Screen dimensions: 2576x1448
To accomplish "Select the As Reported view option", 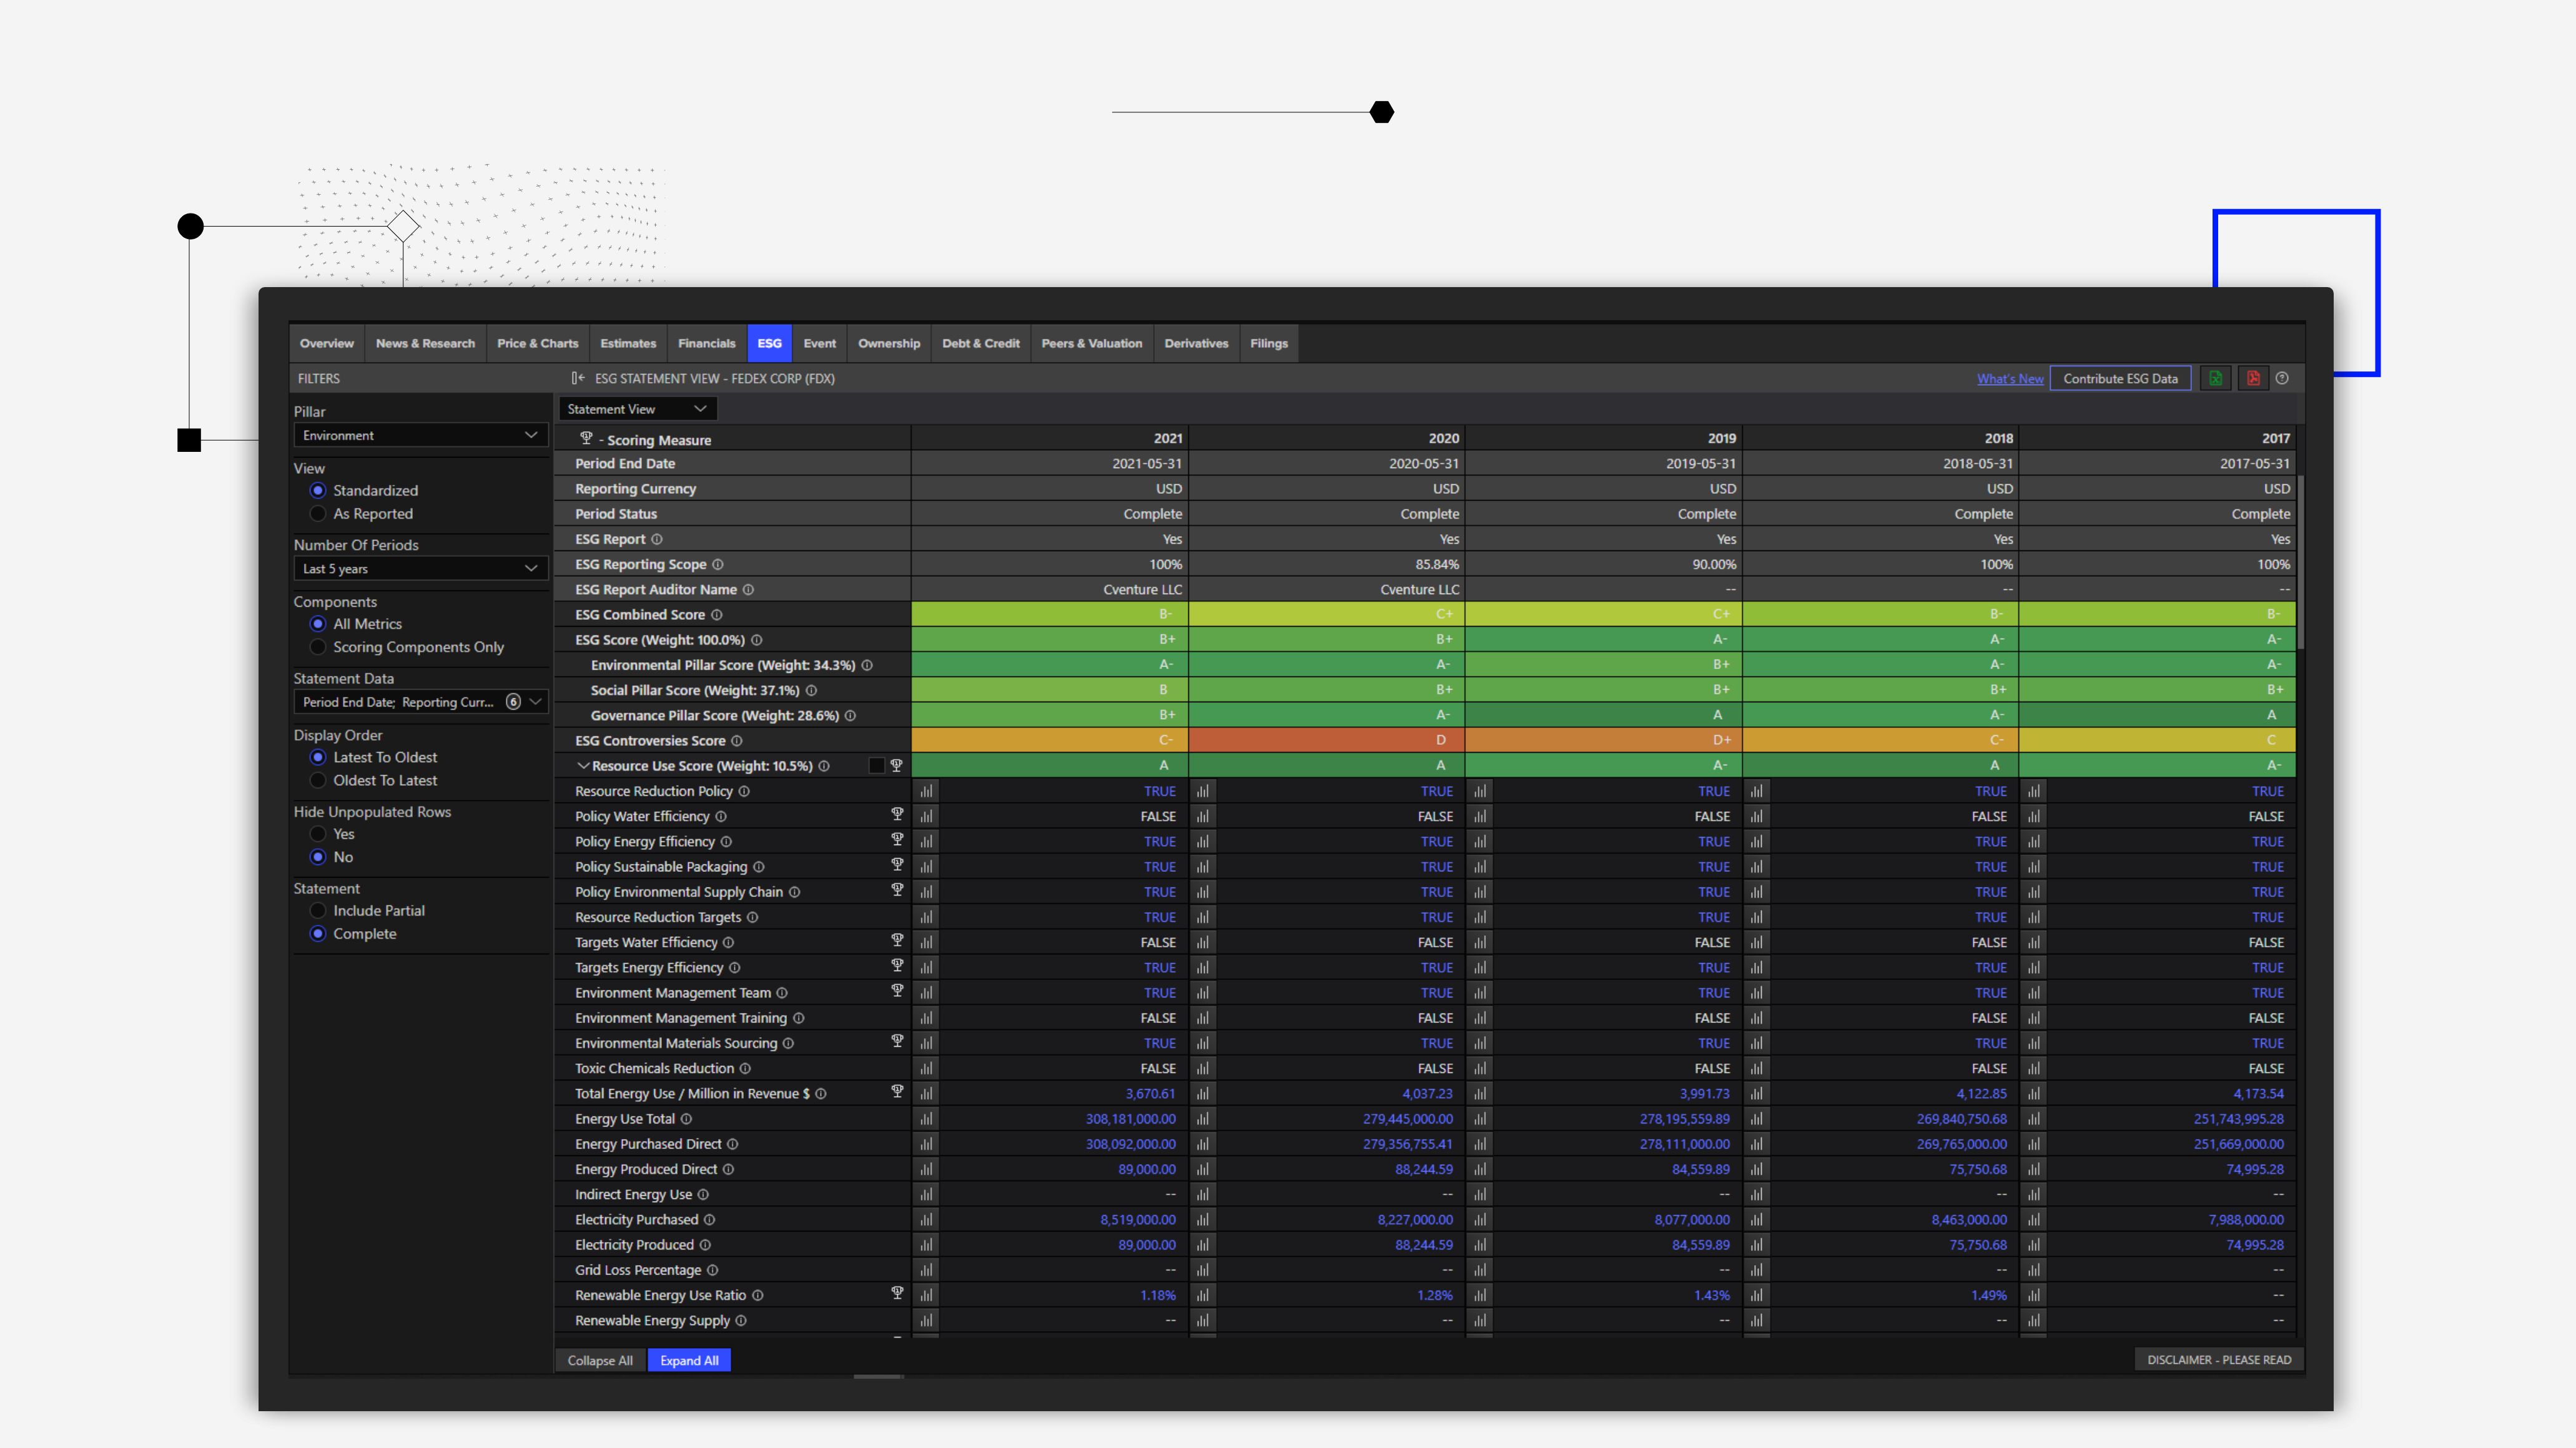I will [318, 514].
